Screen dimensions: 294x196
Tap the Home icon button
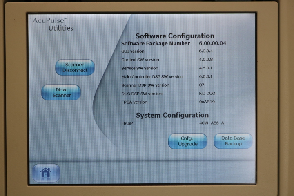click(46, 173)
